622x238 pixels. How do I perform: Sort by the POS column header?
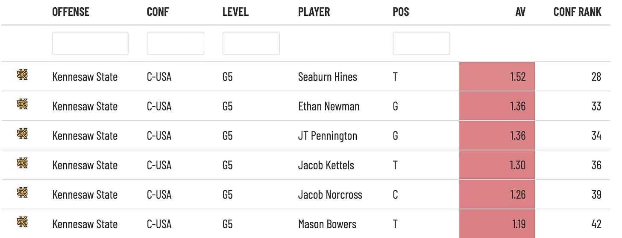pos(401,12)
